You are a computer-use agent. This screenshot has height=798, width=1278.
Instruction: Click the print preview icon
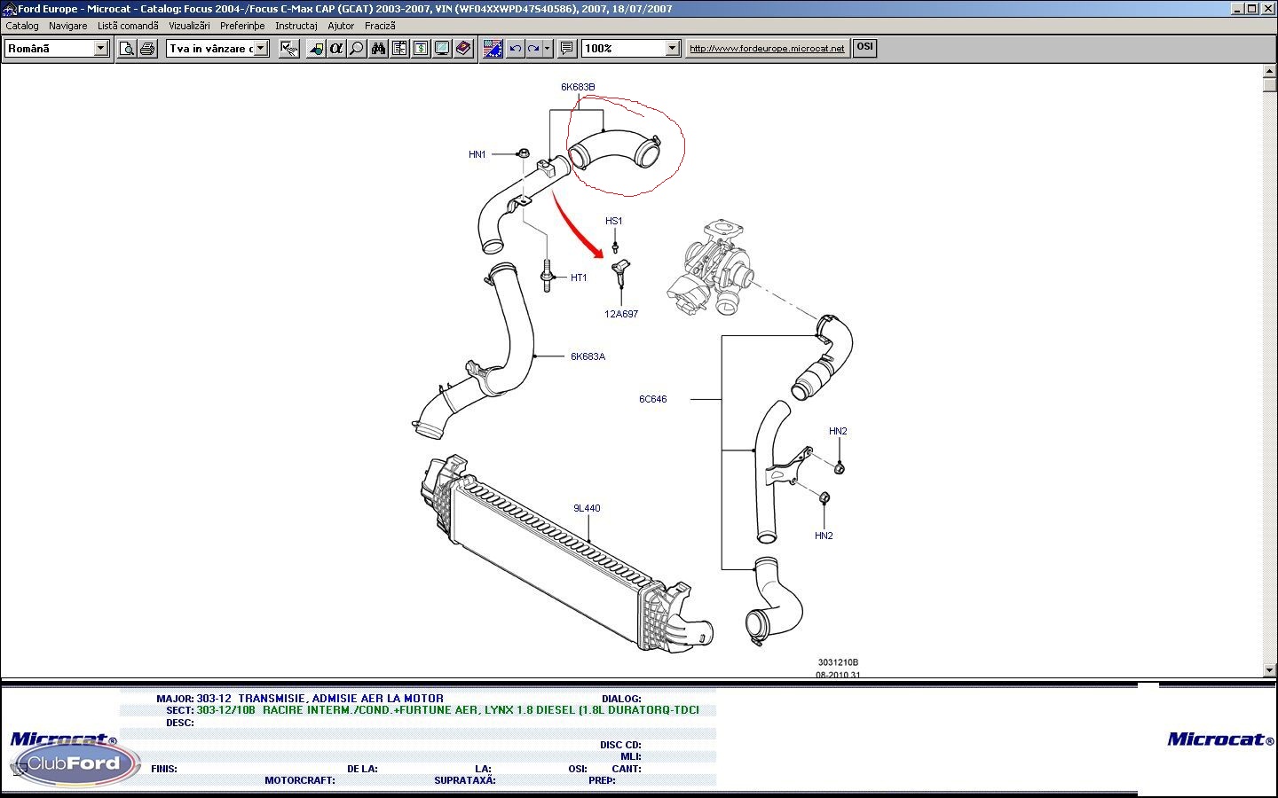tap(127, 49)
